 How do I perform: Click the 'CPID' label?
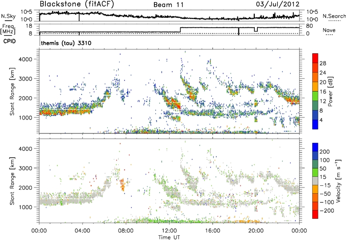[x=10, y=41]
